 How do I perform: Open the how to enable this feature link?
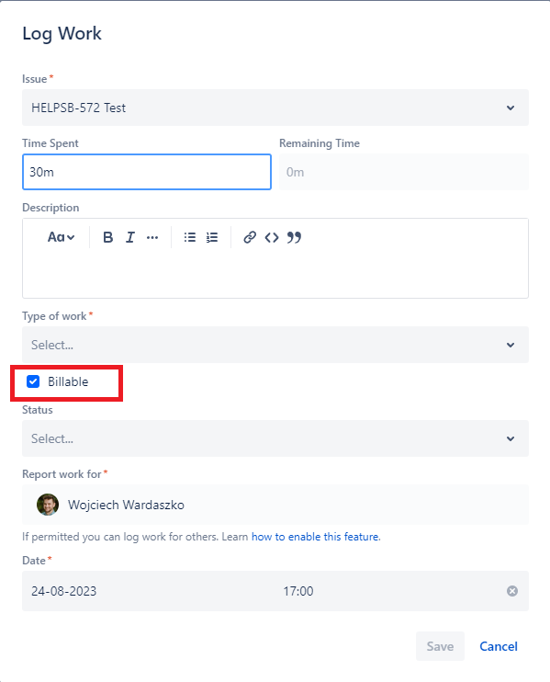coord(315,537)
